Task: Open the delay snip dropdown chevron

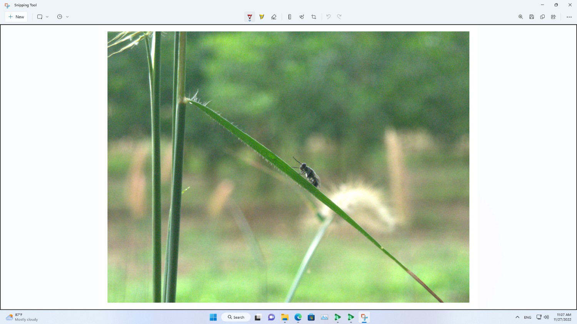Action: pyautogui.click(x=67, y=17)
